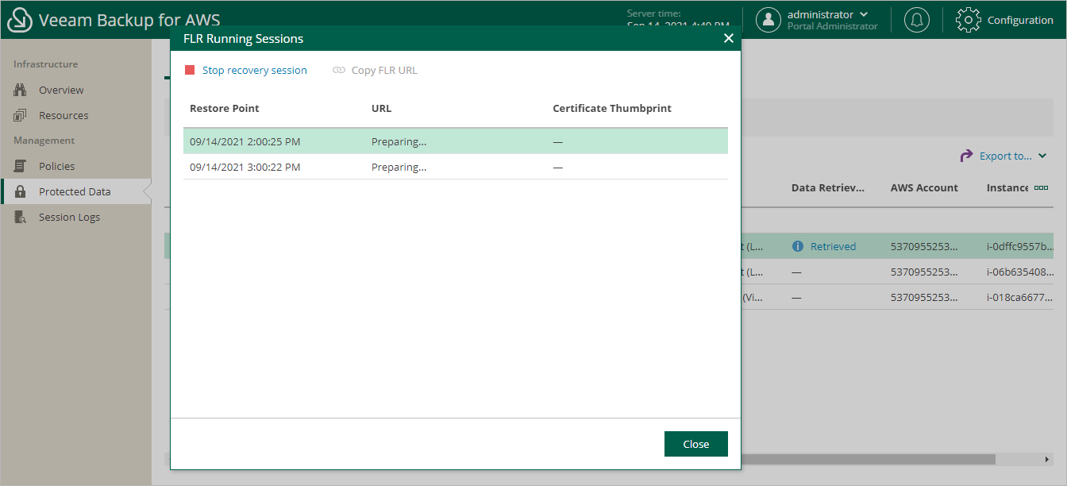
Task: Open the Session Logs page
Action: point(70,216)
